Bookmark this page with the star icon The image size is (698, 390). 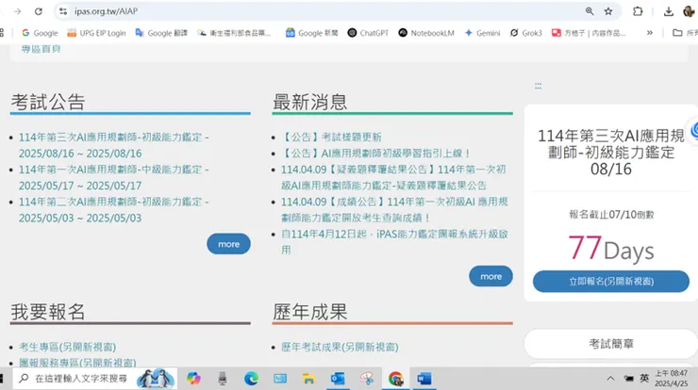(608, 11)
